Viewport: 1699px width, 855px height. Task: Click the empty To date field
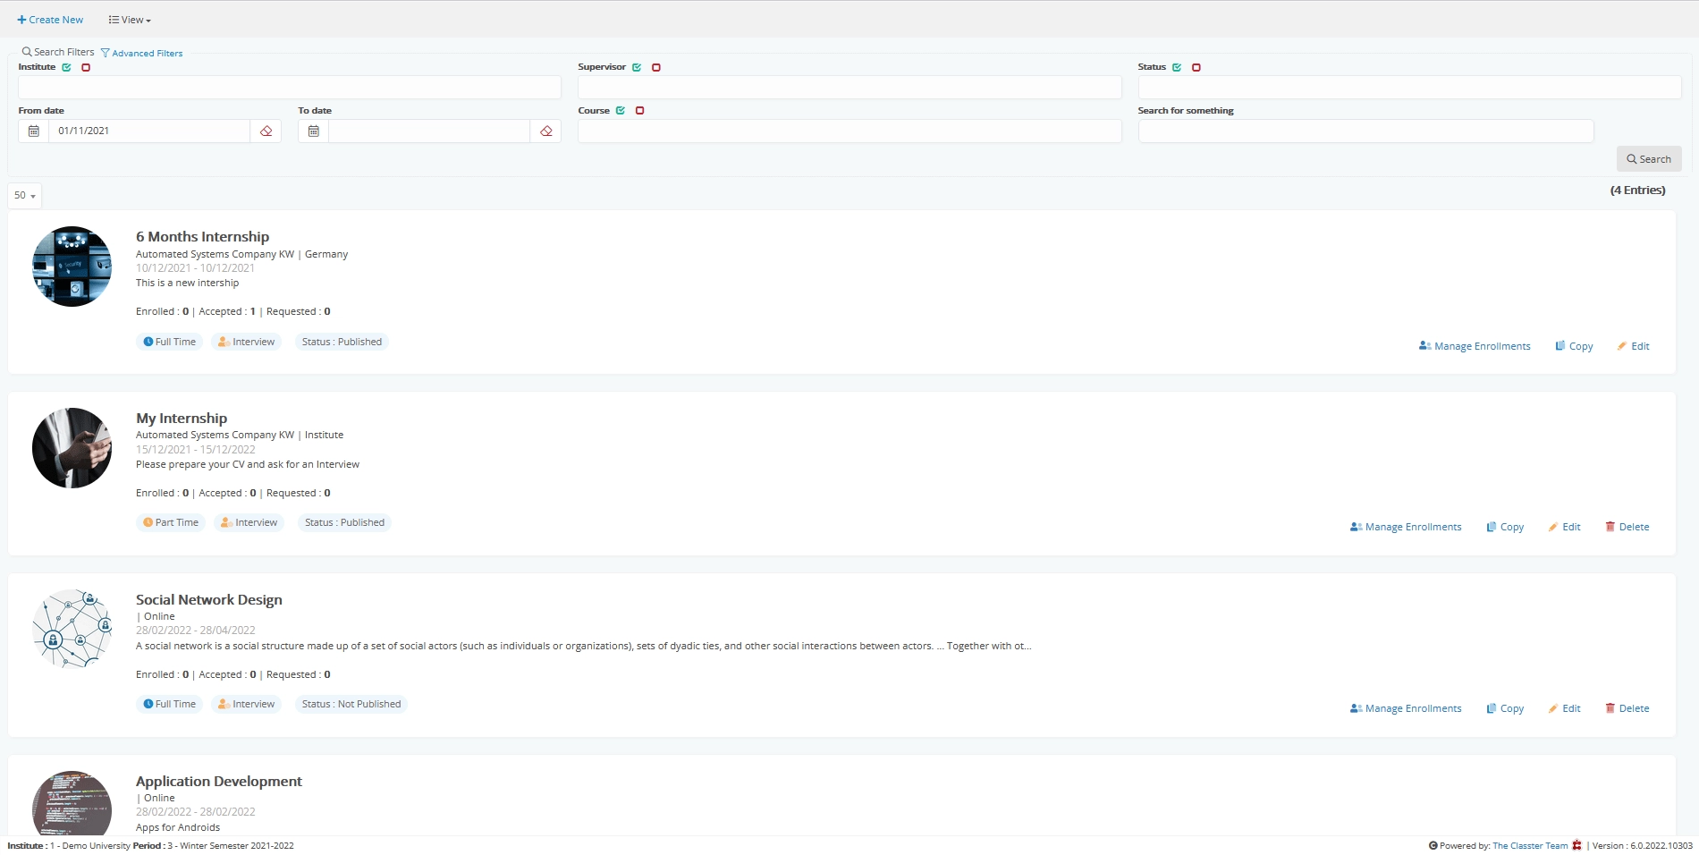click(x=429, y=131)
